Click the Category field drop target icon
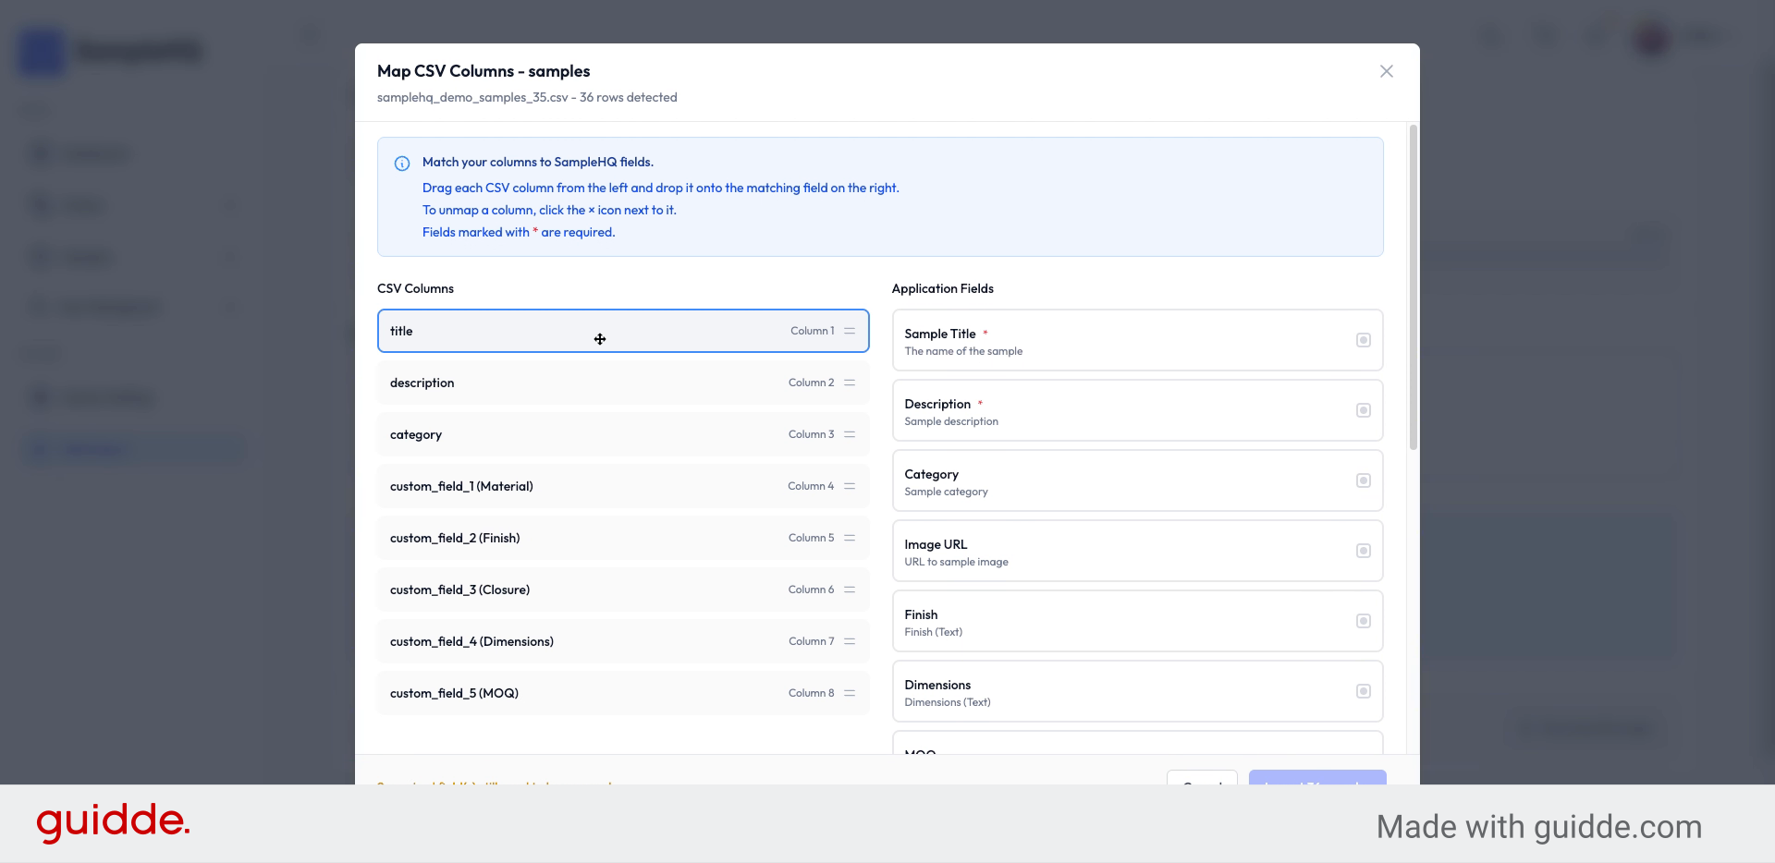This screenshot has width=1775, height=863. (1363, 480)
